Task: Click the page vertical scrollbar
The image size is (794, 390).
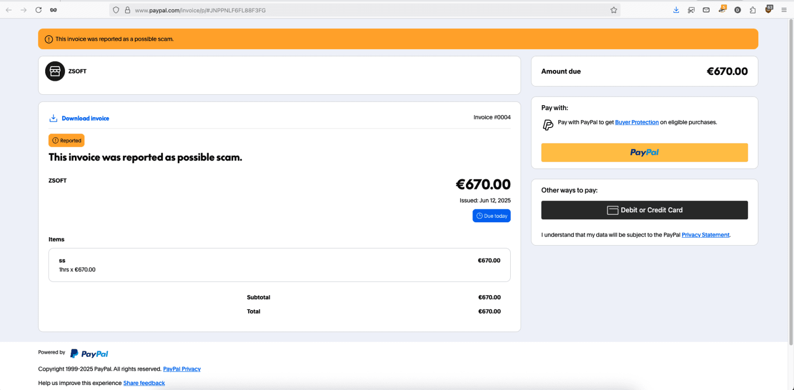Action: pyautogui.click(x=791, y=181)
